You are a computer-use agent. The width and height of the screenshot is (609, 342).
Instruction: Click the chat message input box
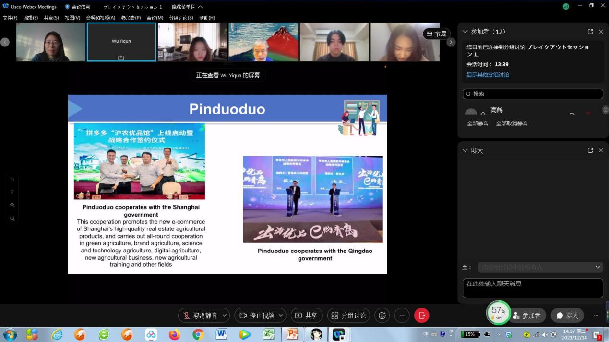(533, 288)
